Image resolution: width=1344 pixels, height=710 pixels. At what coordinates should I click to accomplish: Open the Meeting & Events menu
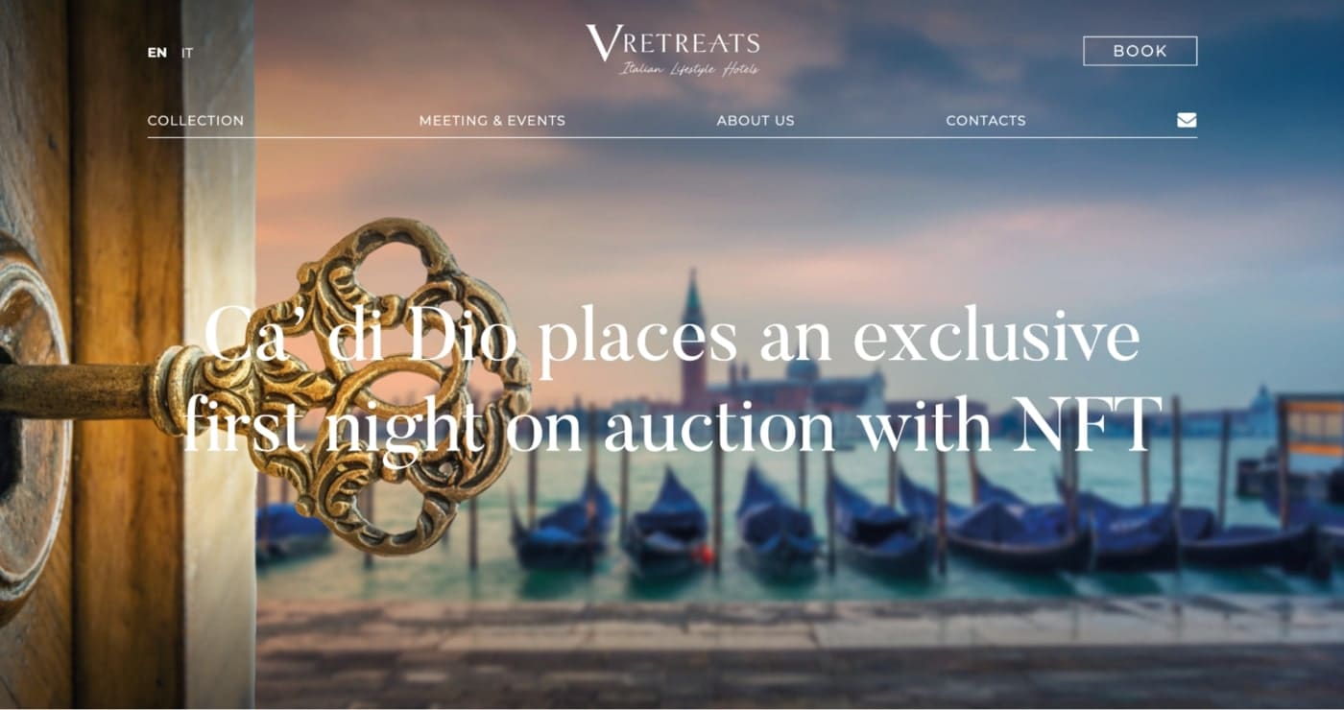click(492, 120)
